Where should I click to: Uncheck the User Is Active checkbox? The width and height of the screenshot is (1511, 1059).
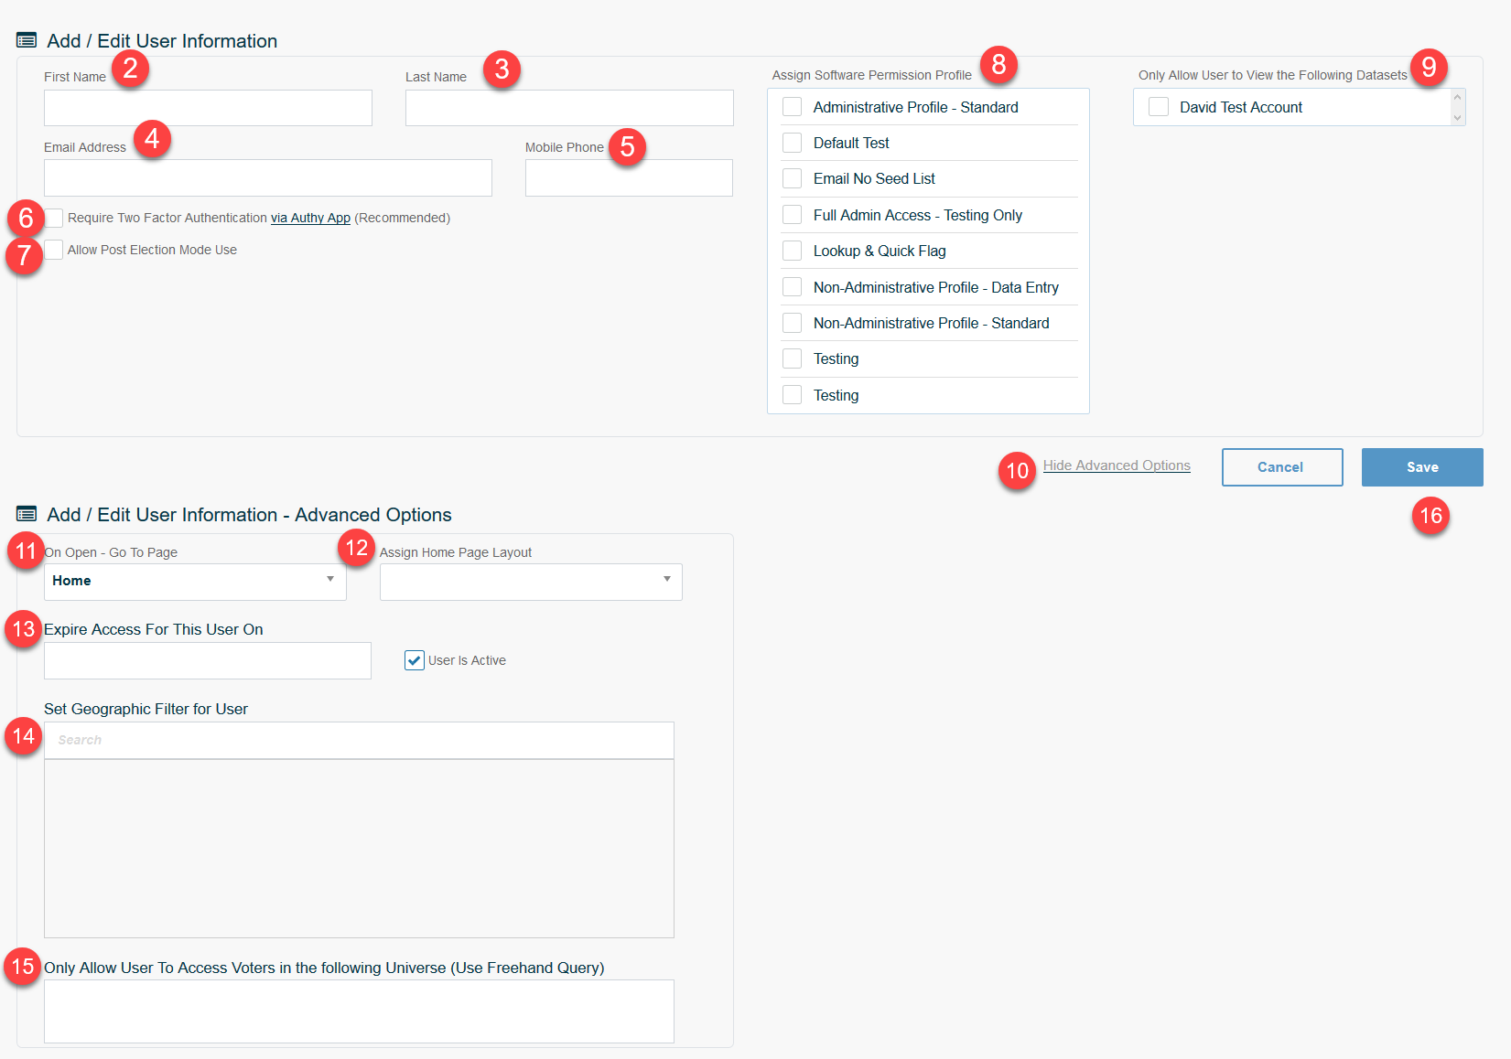(414, 659)
